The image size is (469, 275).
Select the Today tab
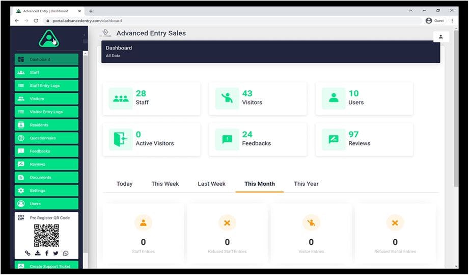coord(124,184)
